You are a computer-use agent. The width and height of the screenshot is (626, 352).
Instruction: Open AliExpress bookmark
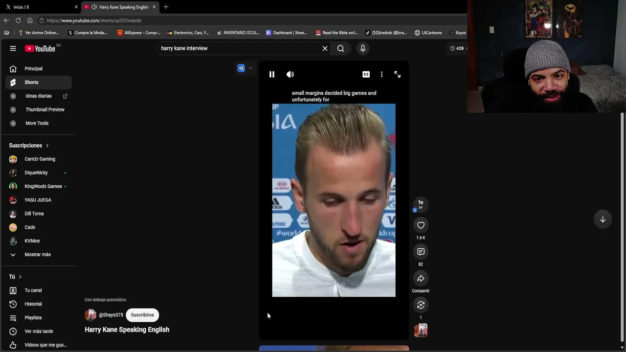139,33
